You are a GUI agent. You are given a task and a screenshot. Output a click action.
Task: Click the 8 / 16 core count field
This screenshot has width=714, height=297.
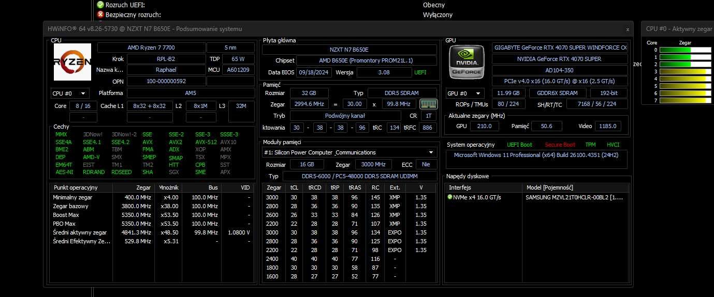coord(83,106)
